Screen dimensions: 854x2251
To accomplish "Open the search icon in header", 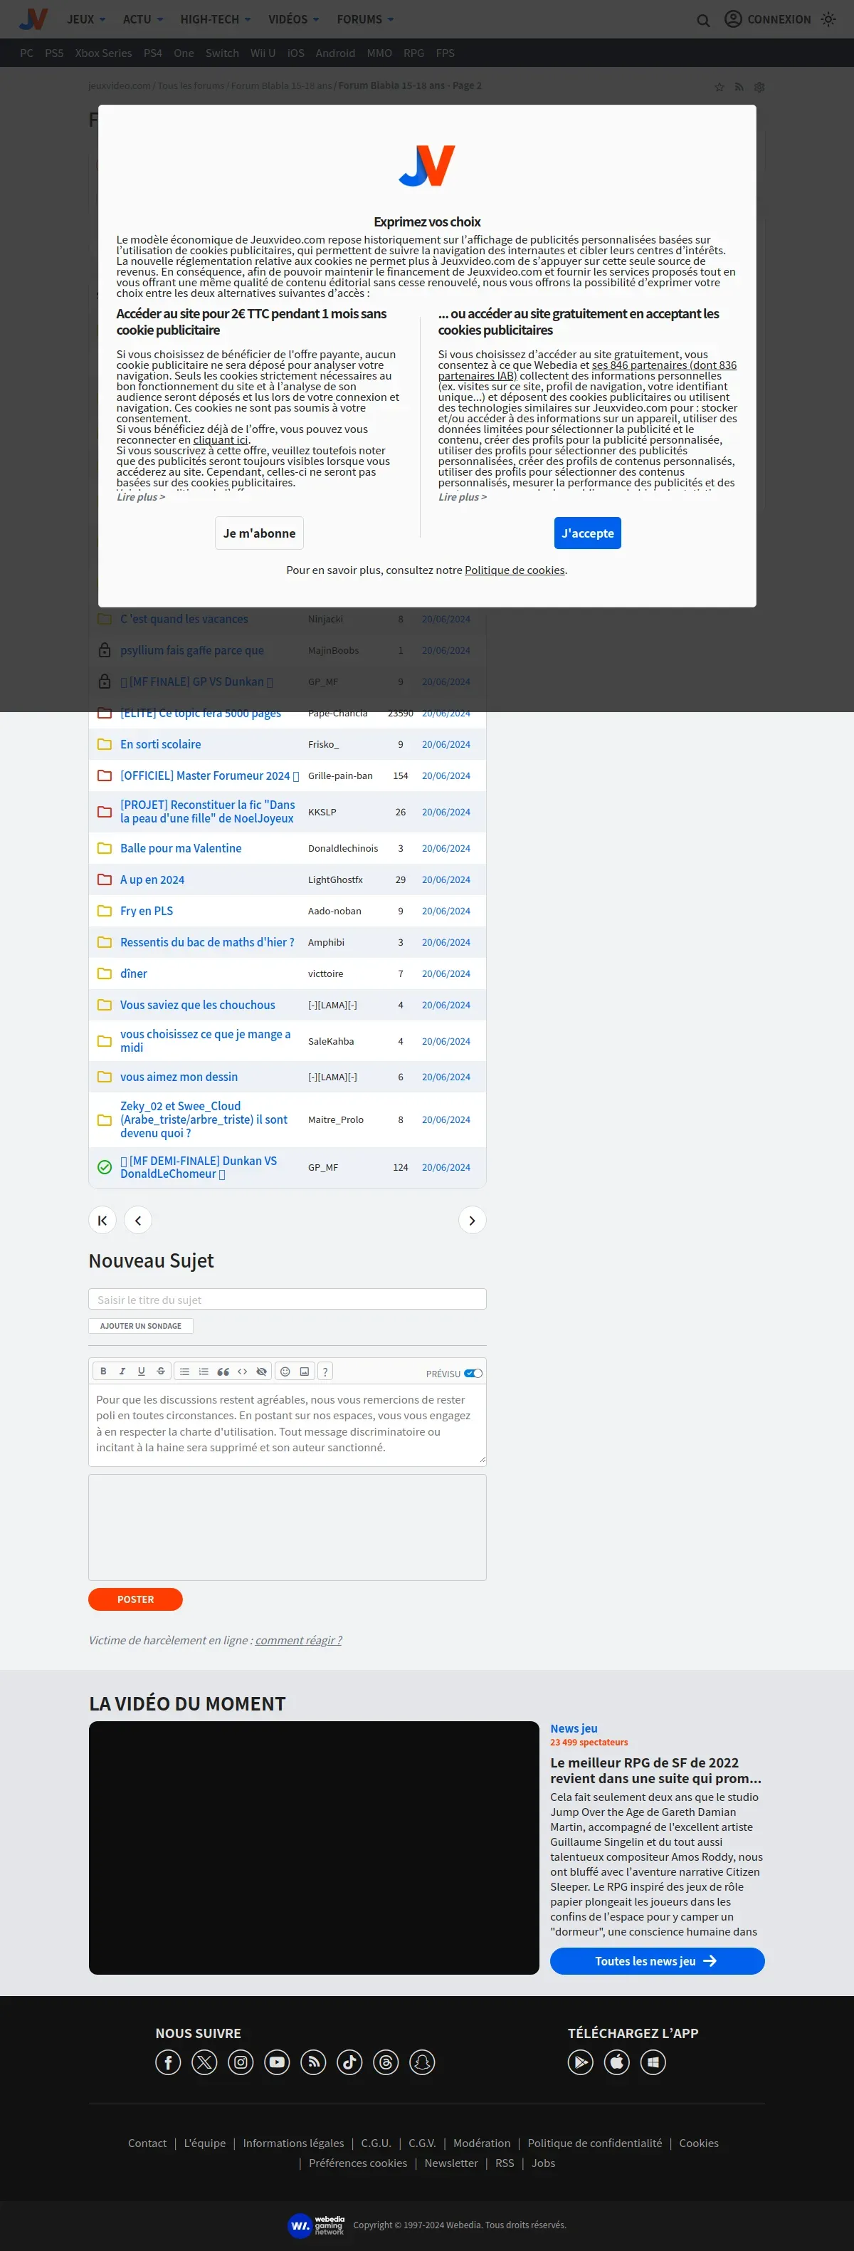I will [x=703, y=20].
